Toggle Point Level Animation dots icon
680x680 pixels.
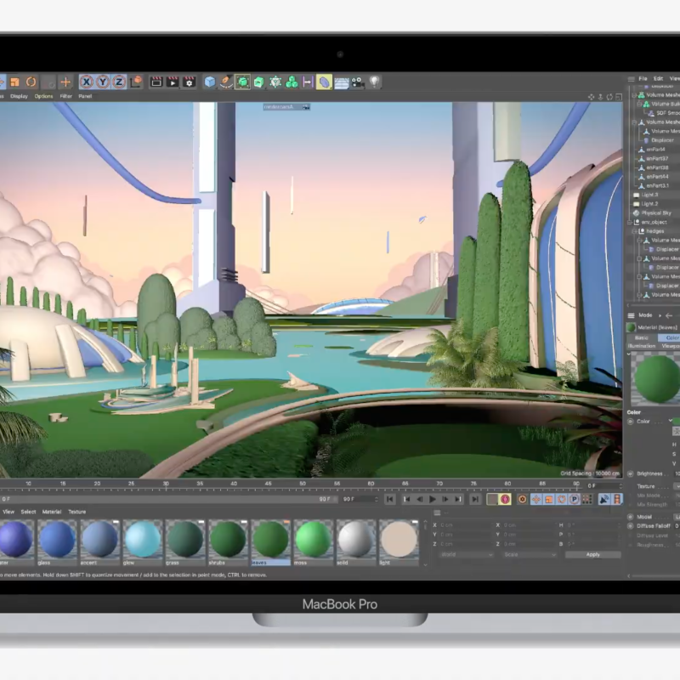587,500
